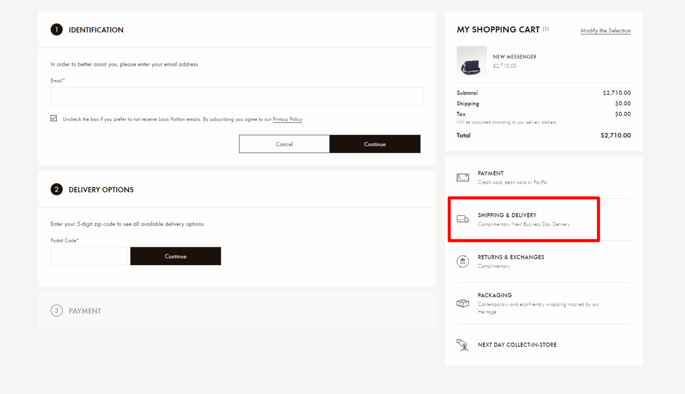Click the step 1 Identification circle
This screenshot has width=685, height=394.
click(x=57, y=29)
